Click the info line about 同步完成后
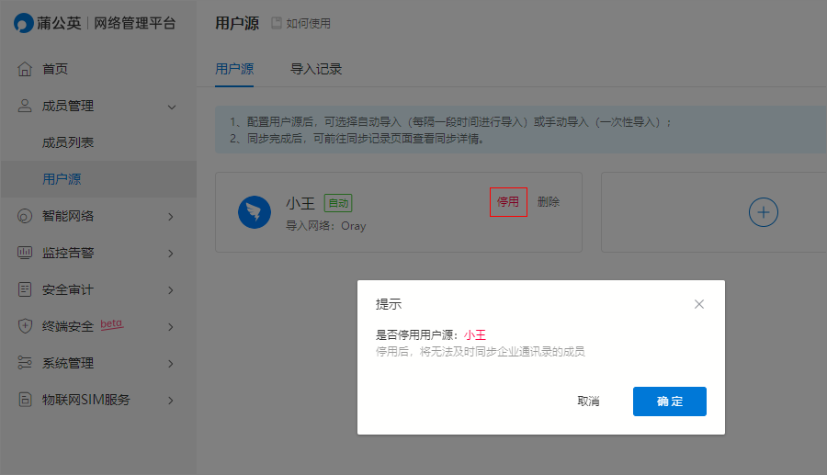Screen dimensions: 827x475 click(x=357, y=139)
